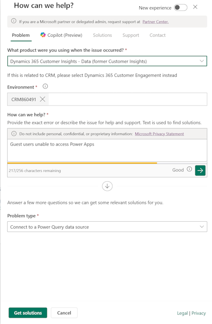Viewport: 212px width, 324px height.
Task: Expand the product dropdown showing Dynamics 365
Action: click(107, 61)
